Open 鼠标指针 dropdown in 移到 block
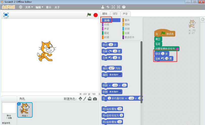Screen dimensions: 205x125 coord(115,92)
